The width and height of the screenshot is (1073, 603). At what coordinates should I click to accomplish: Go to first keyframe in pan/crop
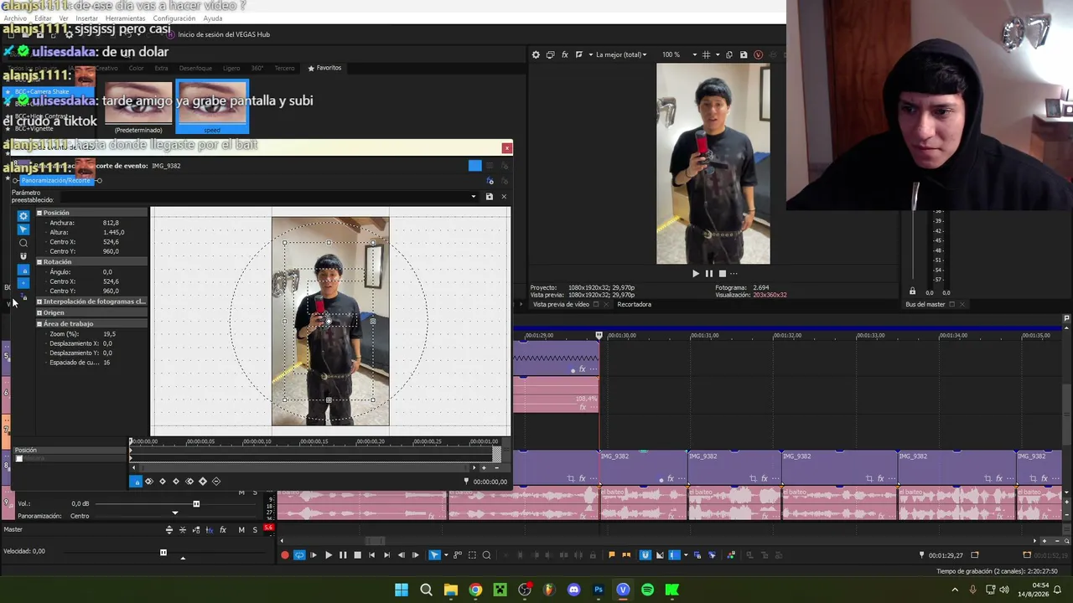[x=149, y=482]
